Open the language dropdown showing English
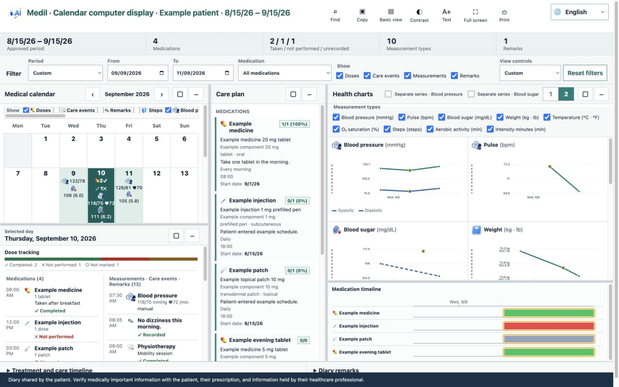The image size is (619, 387). pyautogui.click(x=580, y=12)
